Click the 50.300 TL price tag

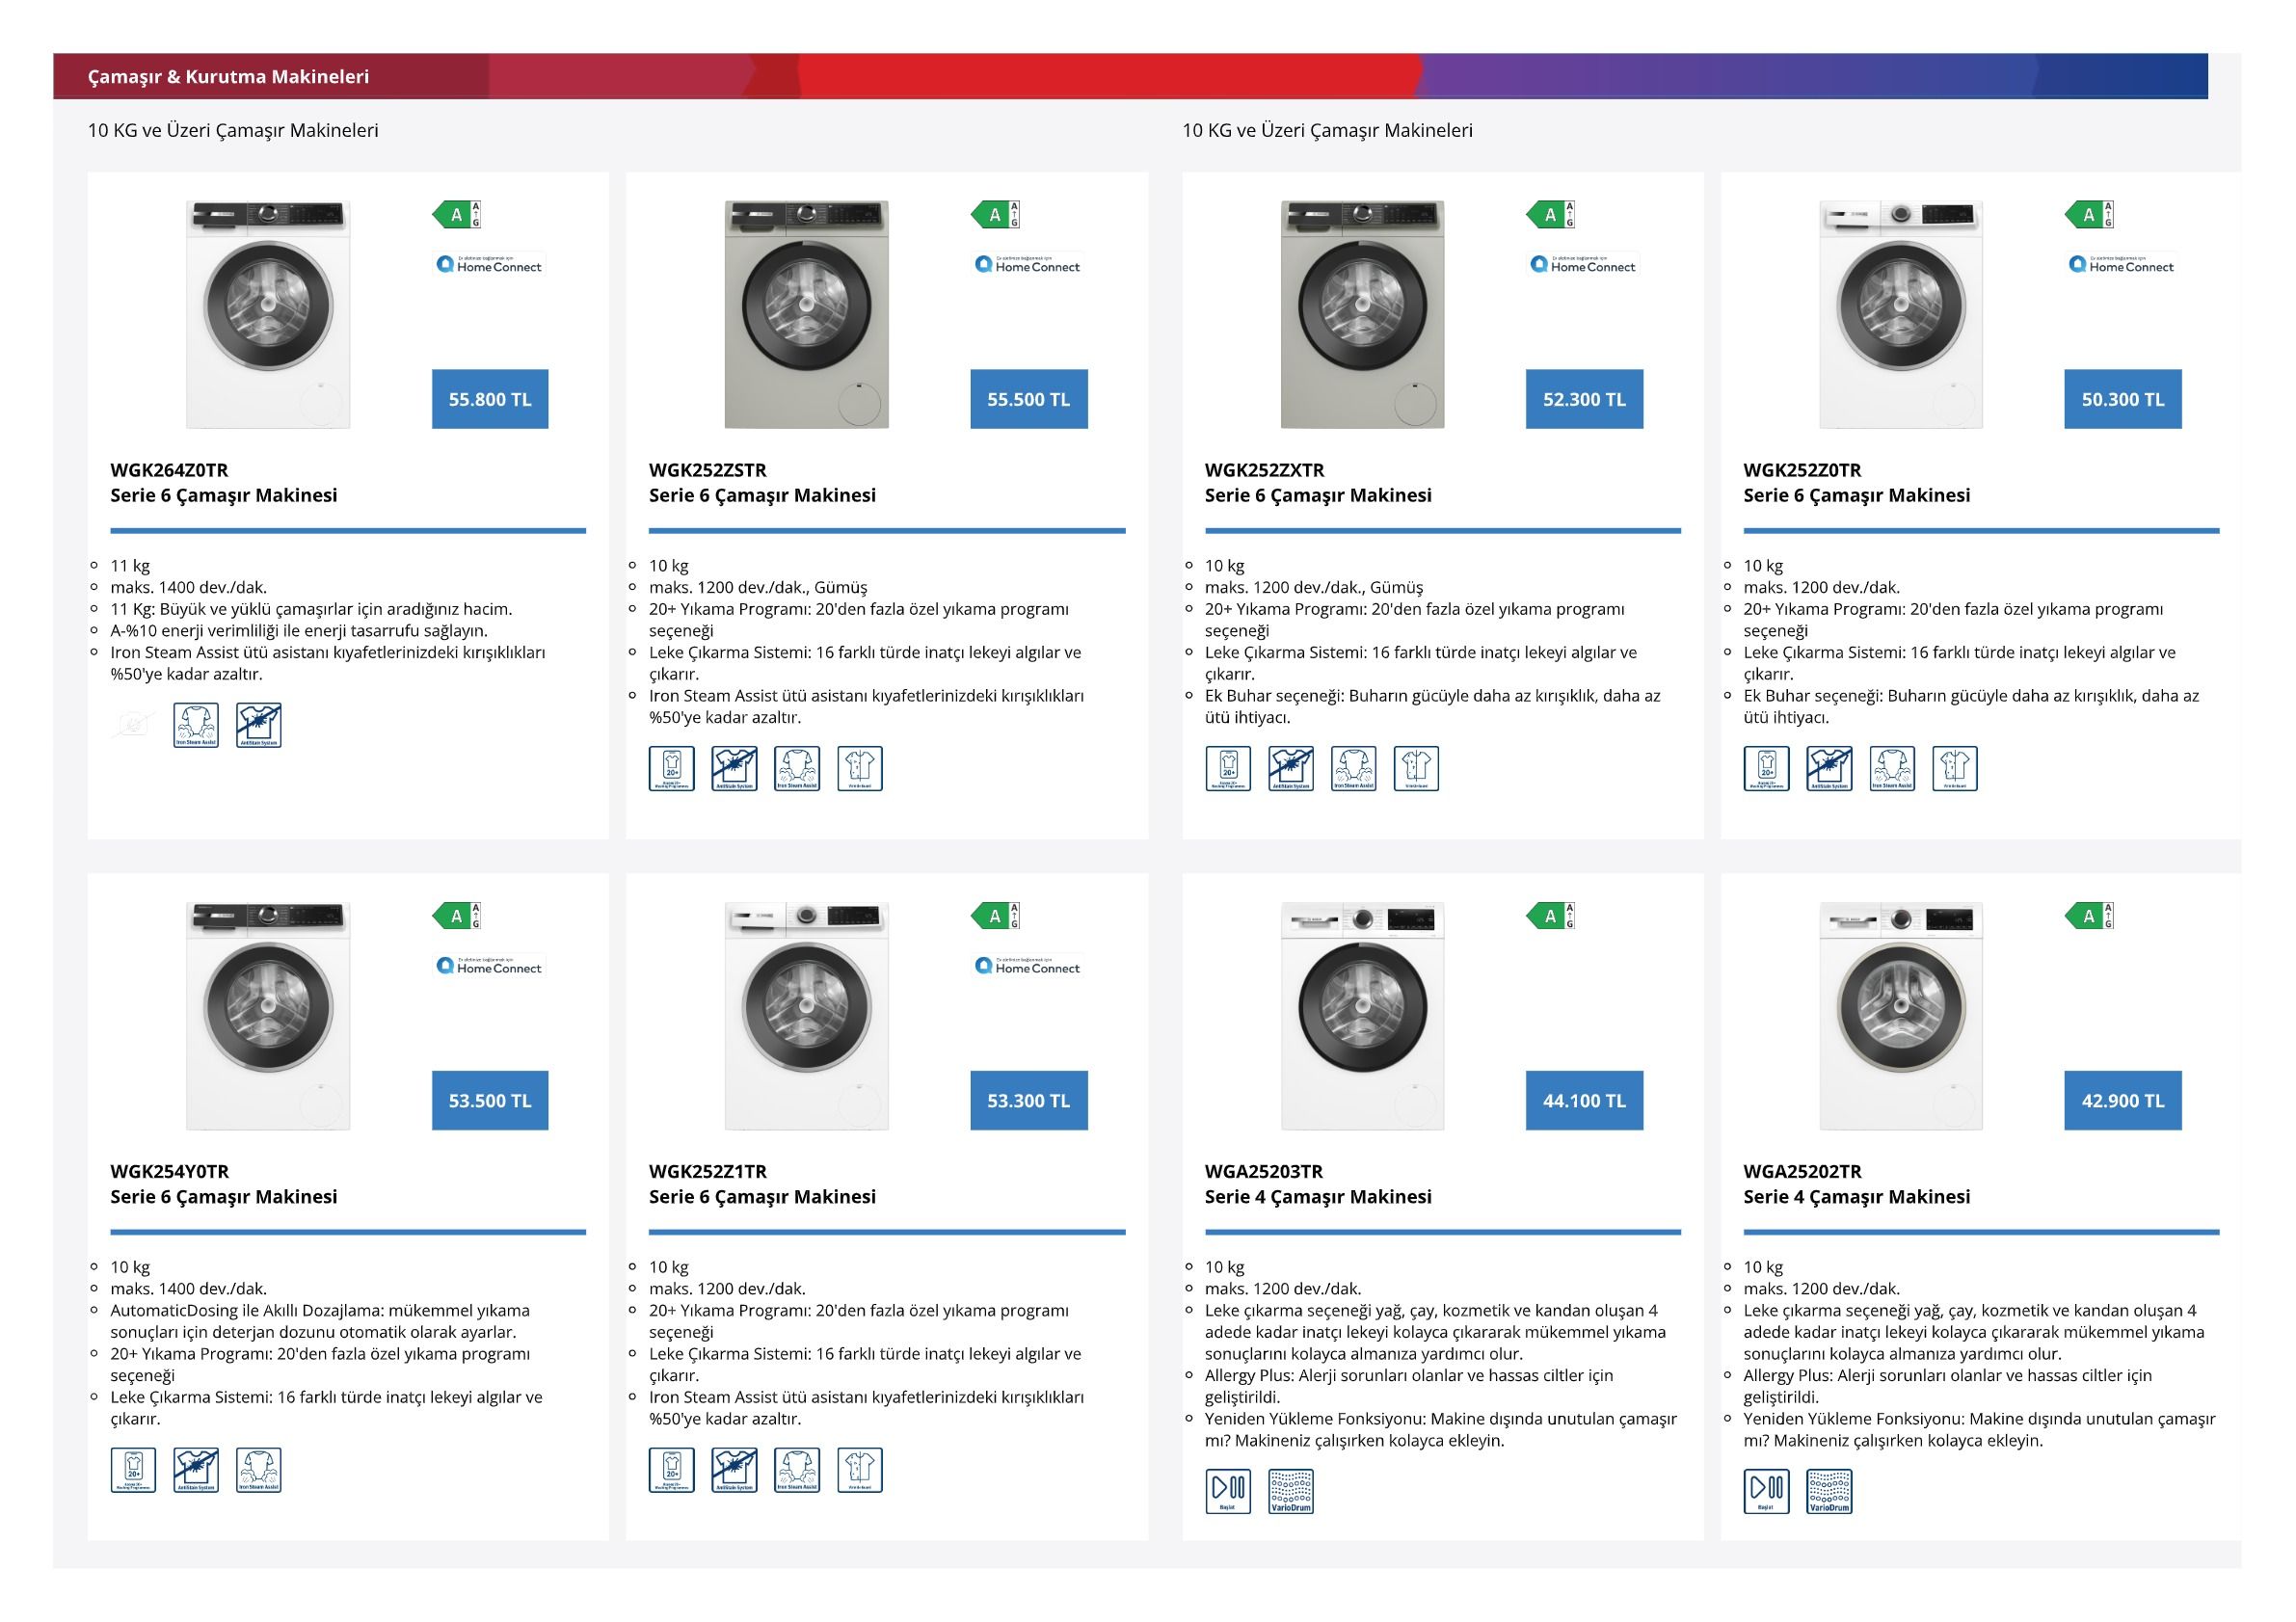2123,399
